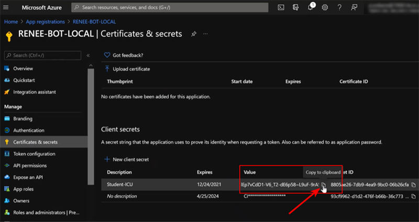Open the Help question mark icon
This screenshot has height=222, width=419.
[x=339, y=7]
